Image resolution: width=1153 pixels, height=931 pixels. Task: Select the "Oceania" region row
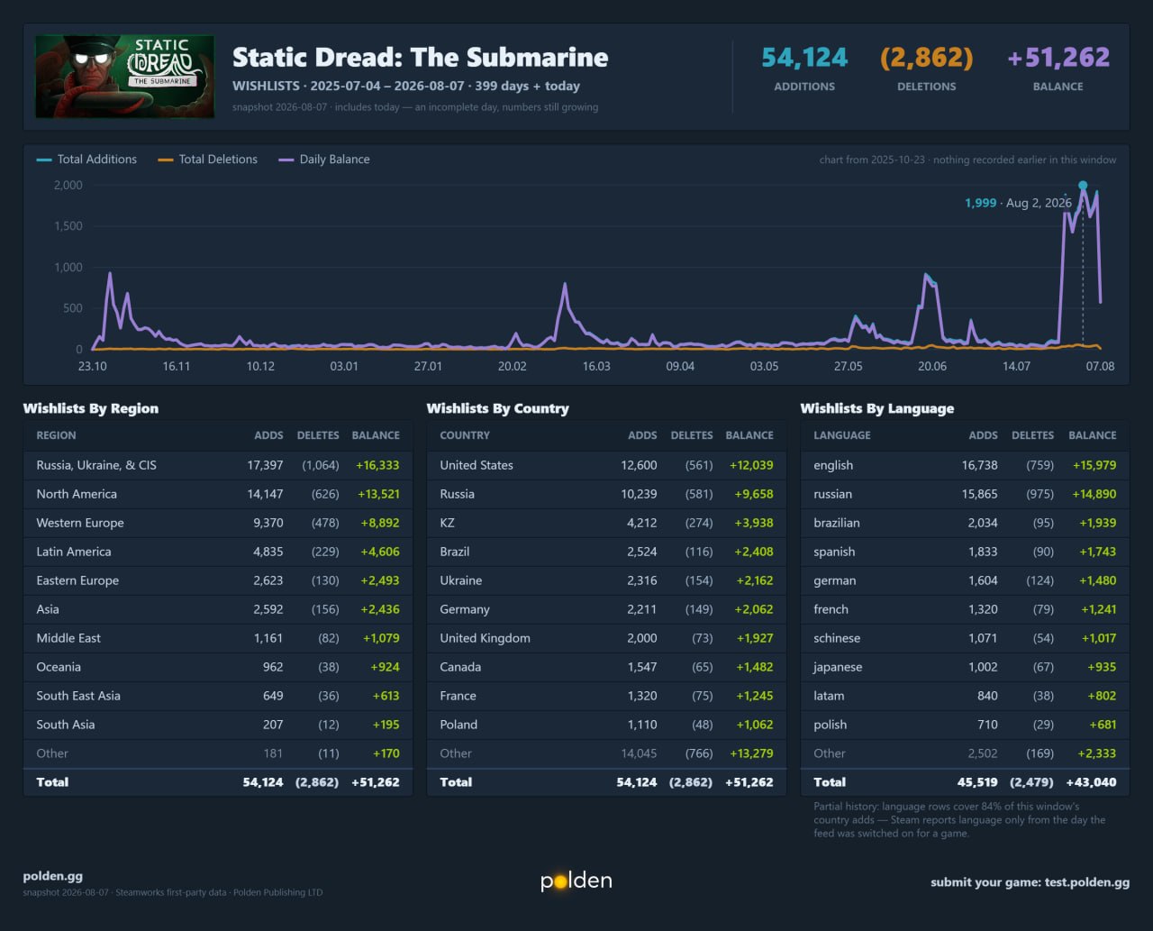click(218, 667)
